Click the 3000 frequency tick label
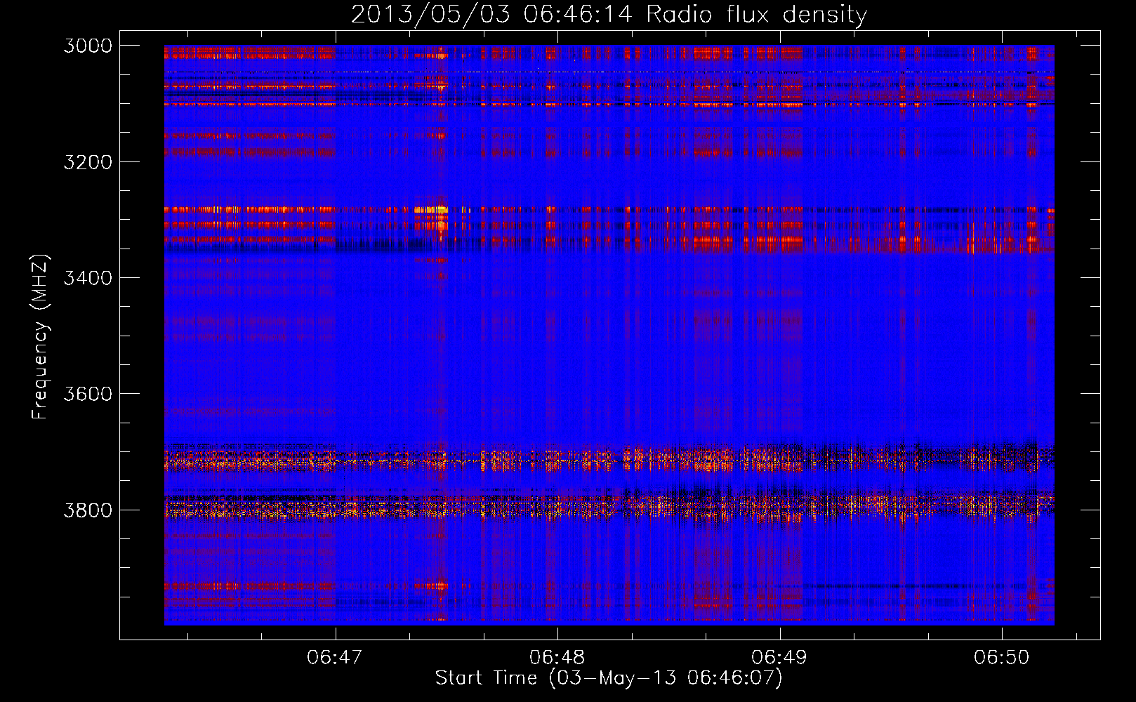The width and height of the screenshot is (1136, 702). [x=88, y=46]
